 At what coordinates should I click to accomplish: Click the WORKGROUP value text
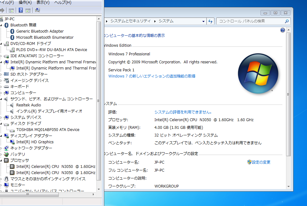(167, 186)
